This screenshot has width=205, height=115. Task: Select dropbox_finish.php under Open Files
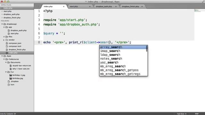(x=12, y=18)
